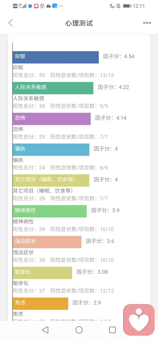Select the light blue 偏执 bar
The height and width of the screenshot is (339, 158).
coord(51,150)
